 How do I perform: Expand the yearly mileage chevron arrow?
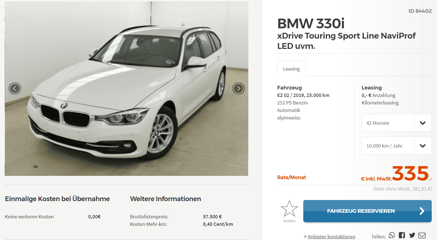pyautogui.click(x=423, y=146)
